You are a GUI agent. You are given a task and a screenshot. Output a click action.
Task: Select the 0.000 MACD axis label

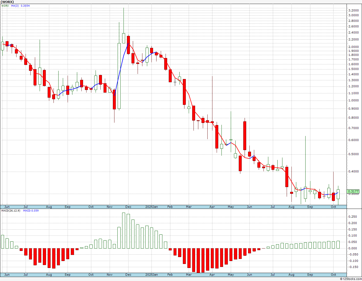(x=352, y=248)
